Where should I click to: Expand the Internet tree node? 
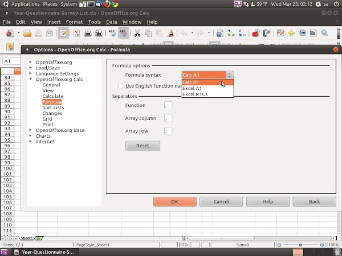tap(31, 141)
